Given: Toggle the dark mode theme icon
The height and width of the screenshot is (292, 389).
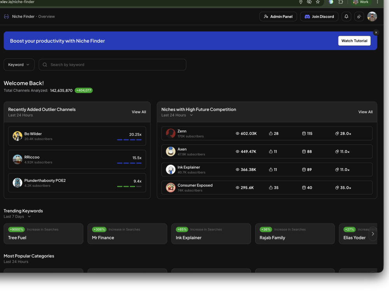Looking at the screenshot, I should (x=359, y=17).
